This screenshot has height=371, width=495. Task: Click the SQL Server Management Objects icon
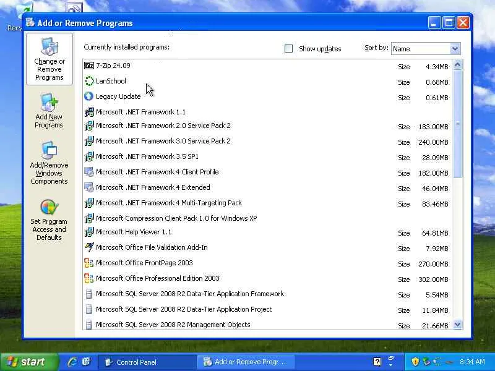88,325
